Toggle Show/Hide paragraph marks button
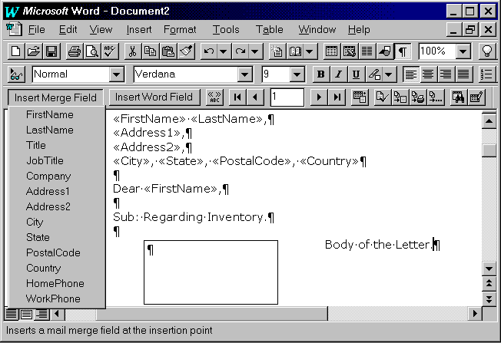Screen dimensions: 501x343 point(403,51)
